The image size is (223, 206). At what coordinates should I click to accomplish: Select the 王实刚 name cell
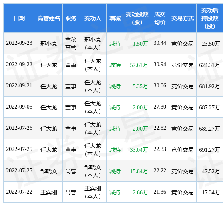click(x=49, y=192)
